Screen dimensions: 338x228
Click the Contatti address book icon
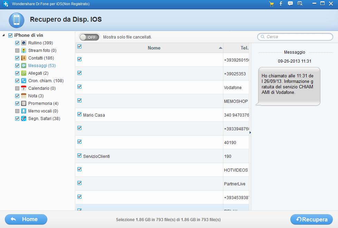coord(24,58)
